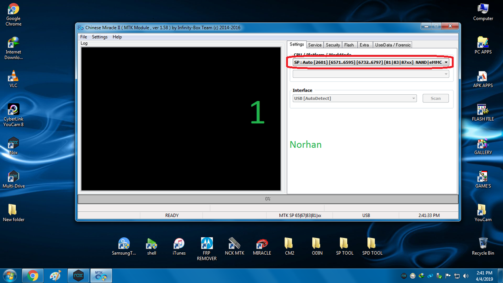Open MIRACLE desktop shortcut
This screenshot has height=283, width=503.
coord(262,246)
